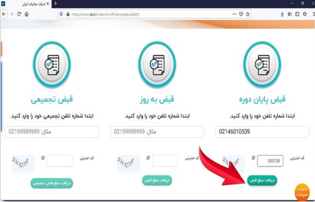Click دریافت مبلغ قبض تجمیعی button
This screenshot has width=315, height=202.
pos(52,183)
